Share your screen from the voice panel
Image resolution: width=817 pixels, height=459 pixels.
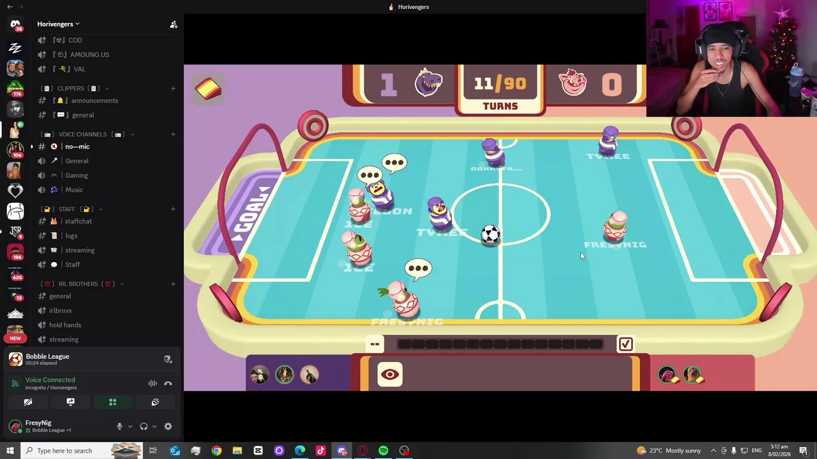tap(70, 402)
